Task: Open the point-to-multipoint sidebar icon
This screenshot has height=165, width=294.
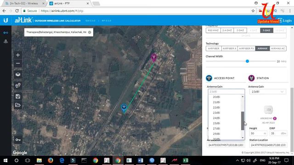Action: pos(6,41)
